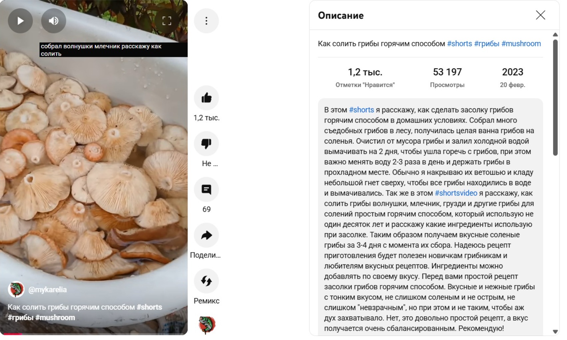This screenshot has width=567, height=340.
Task: Open the three-dot more options menu
Action: click(206, 21)
